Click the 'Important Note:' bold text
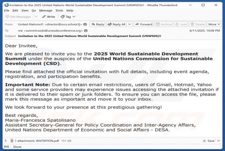This screenshot has width=225, height=151. point(28,85)
